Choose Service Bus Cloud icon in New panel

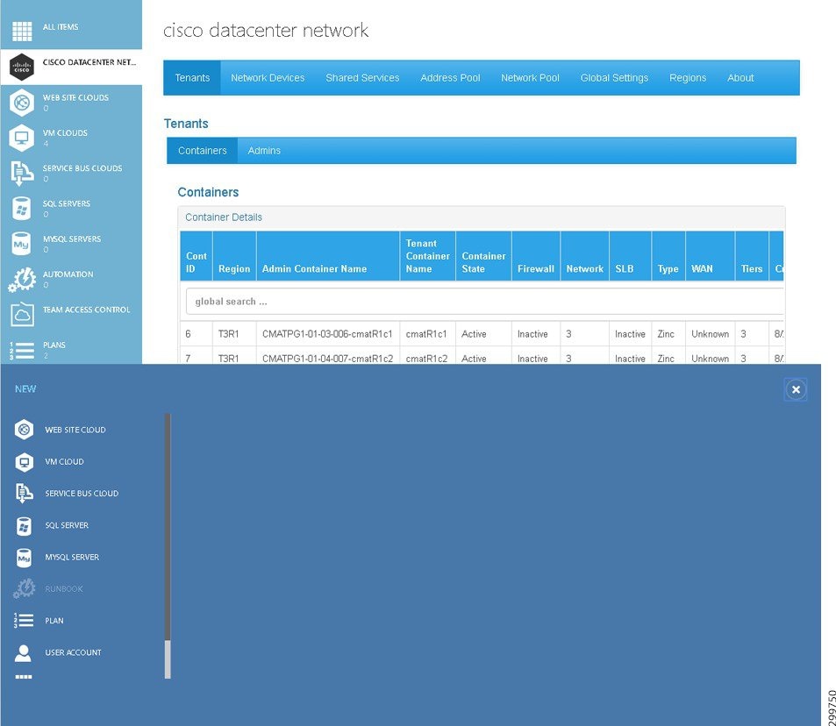pyautogui.click(x=24, y=494)
